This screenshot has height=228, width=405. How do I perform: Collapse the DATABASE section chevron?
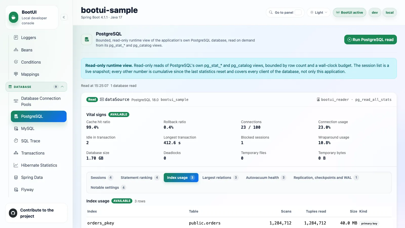point(62,87)
